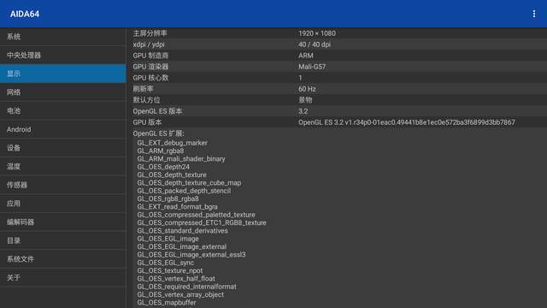This screenshot has height=308, width=547.
Task: Select GL_OES_vertex_half_float entry
Action: tap(176, 279)
